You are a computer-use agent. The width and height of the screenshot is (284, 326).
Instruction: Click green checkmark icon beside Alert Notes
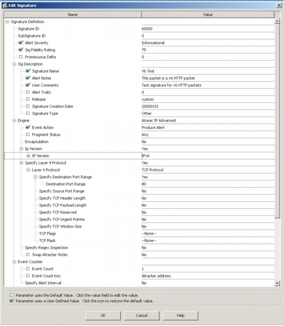pos(28,78)
